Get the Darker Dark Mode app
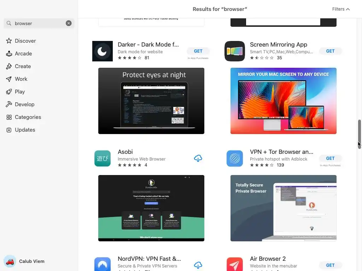This screenshot has height=271, width=362. point(198,51)
